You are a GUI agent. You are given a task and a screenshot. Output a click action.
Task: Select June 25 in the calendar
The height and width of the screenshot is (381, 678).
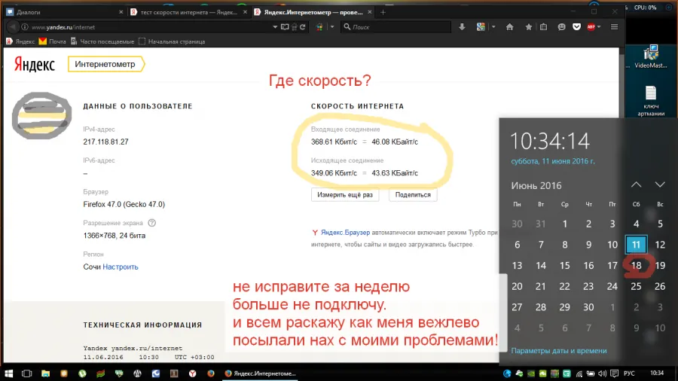pyautogui.click(x=636, y=286)
